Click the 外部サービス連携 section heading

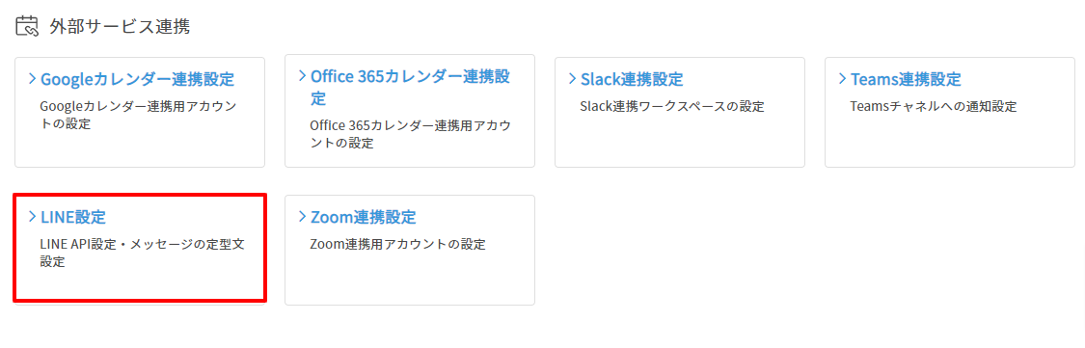(x=120, y=26)
